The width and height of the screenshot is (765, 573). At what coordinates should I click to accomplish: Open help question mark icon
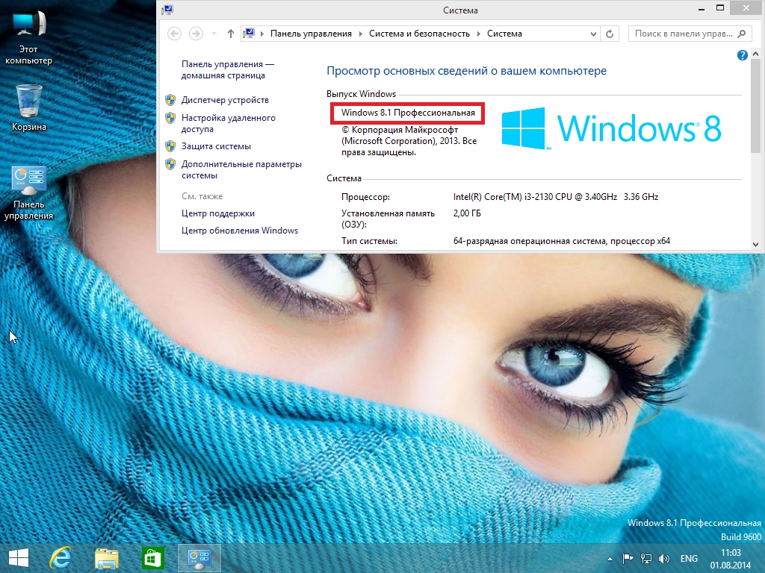[742, 55]
